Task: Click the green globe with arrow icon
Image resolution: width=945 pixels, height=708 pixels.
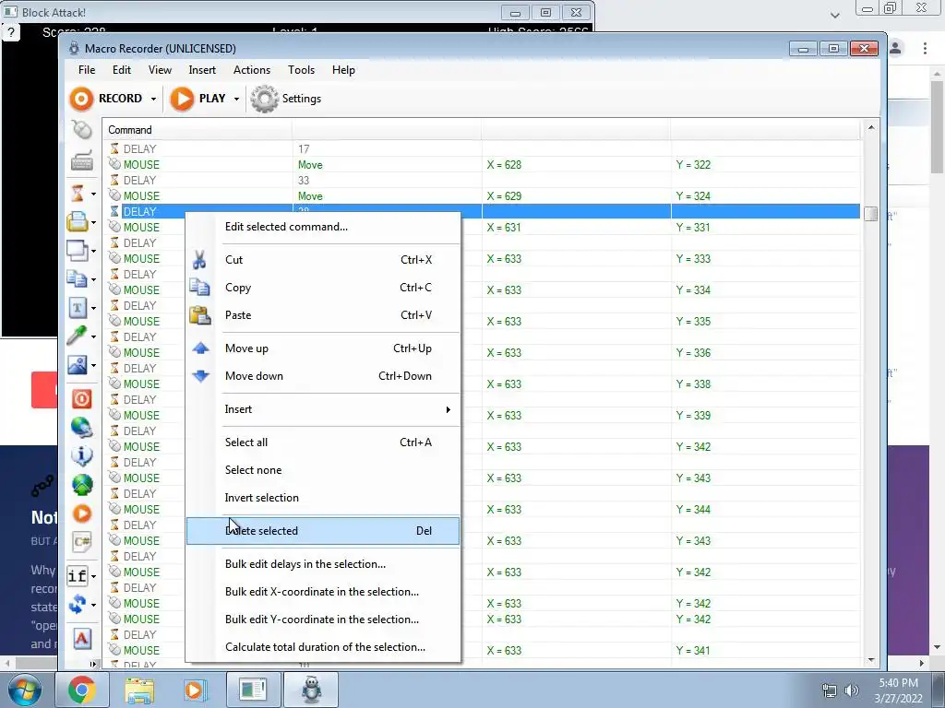Action: [82, 485]
